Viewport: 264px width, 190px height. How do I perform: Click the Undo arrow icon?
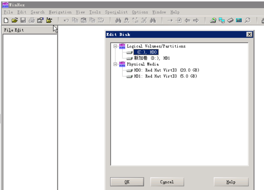66,20
